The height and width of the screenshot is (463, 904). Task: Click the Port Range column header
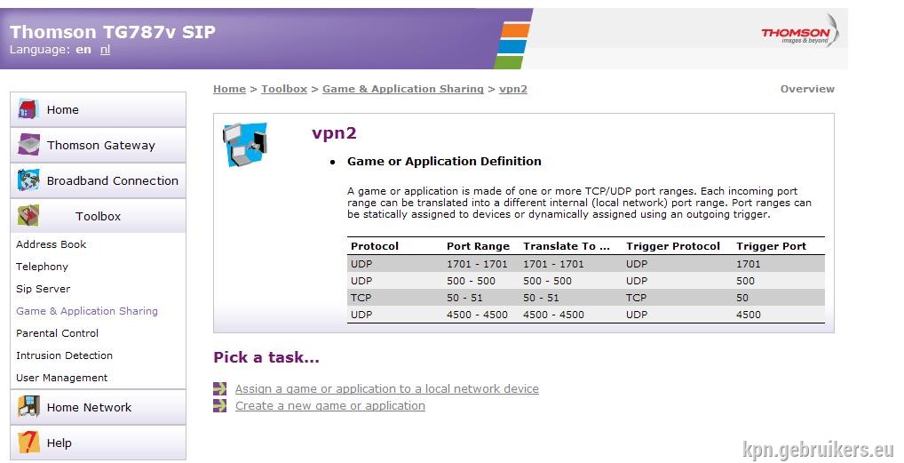(x=478, y=246)
